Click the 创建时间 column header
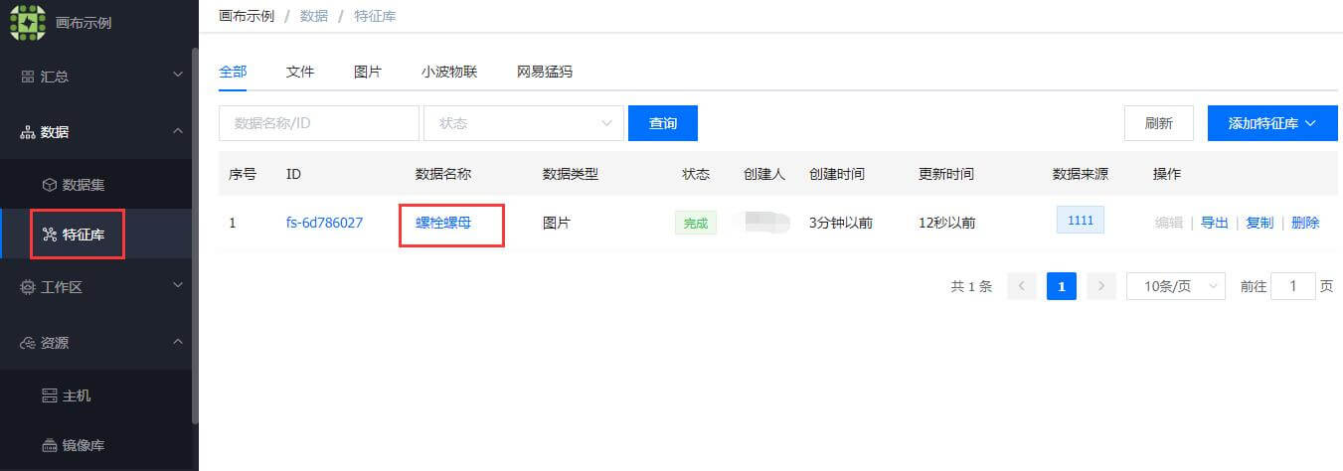The height and width of the screenshot is (471, 1343). pyautogui.click(x=837, y=174)
